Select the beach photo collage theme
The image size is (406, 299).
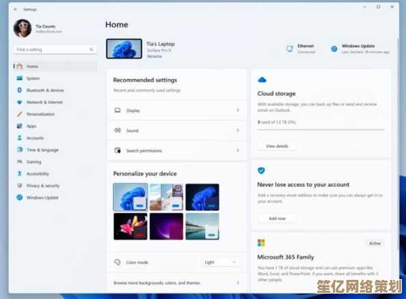point(166,197)
